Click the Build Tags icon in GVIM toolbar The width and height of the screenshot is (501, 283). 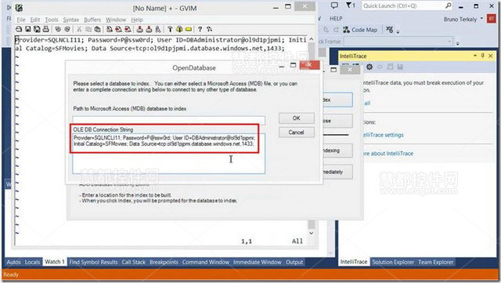[179, 29]
